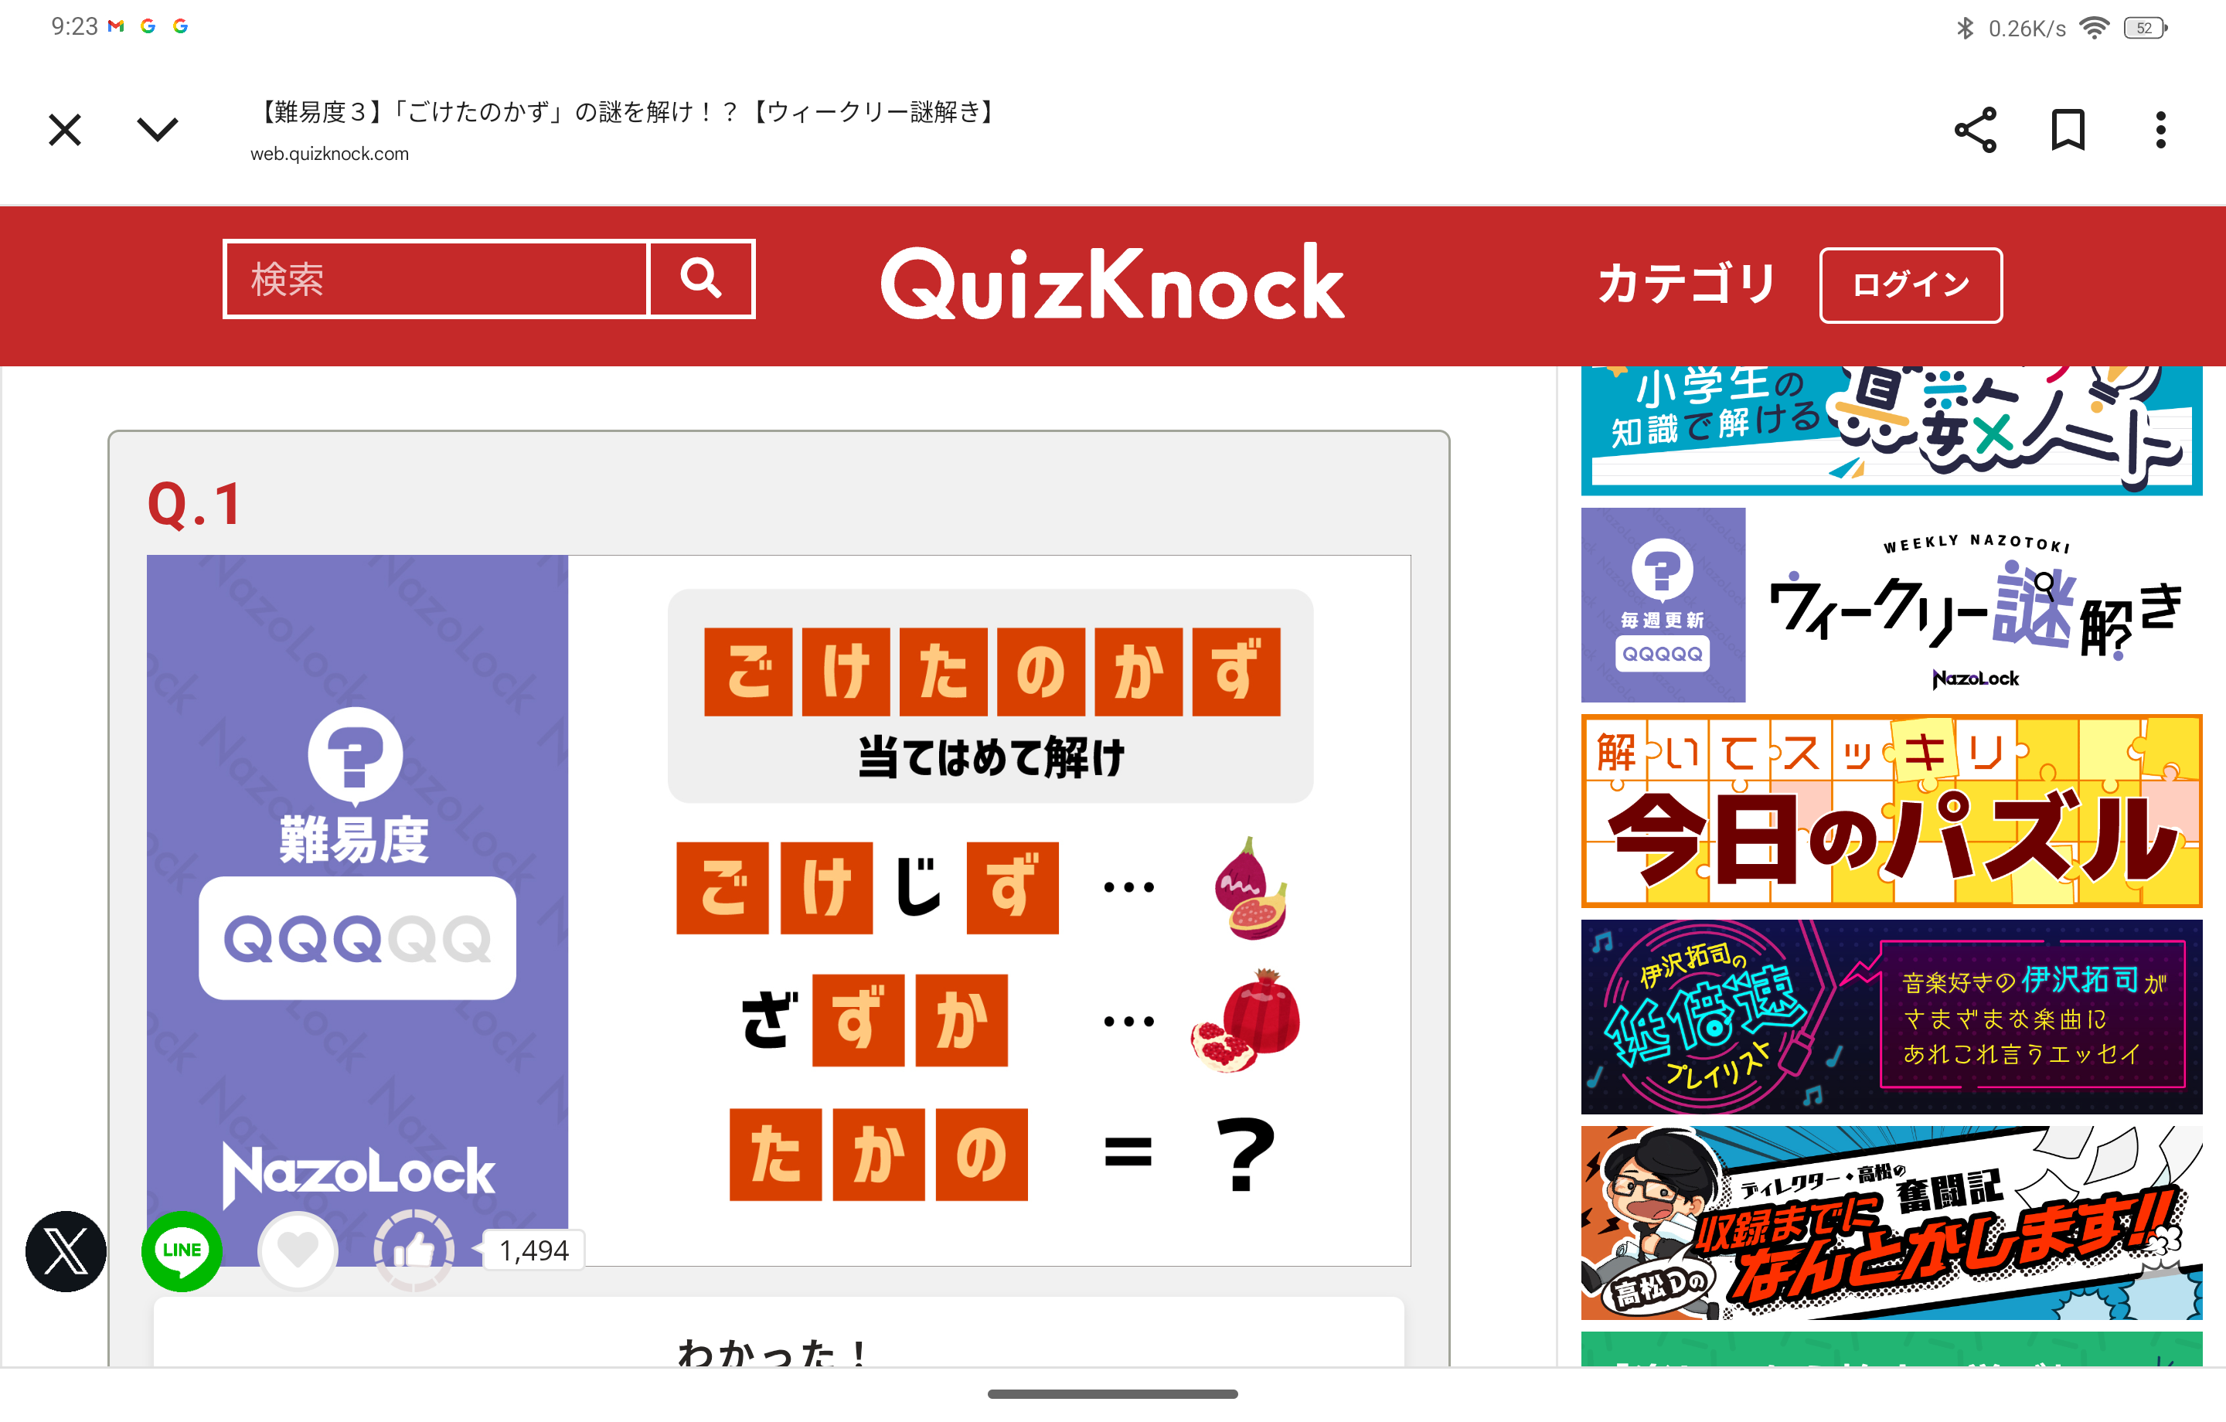
Task: Open the 今日のパズル banner
Action: [1891, 810]
